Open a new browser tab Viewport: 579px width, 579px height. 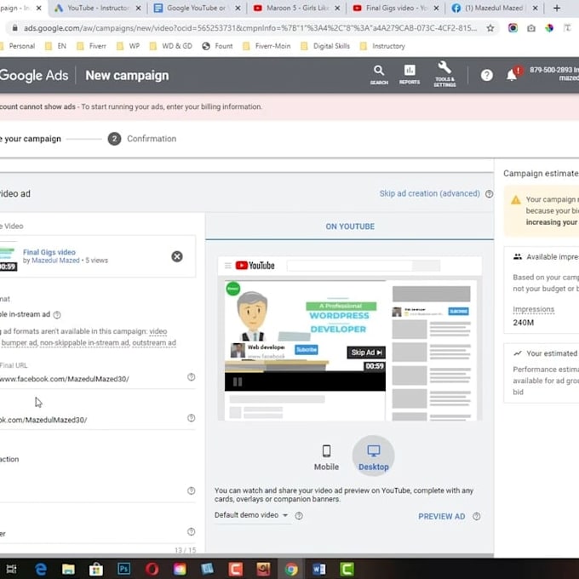tap(557, 8)
